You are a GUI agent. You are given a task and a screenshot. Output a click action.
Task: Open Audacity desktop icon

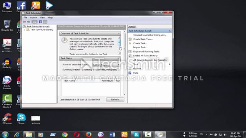(7, 63)
